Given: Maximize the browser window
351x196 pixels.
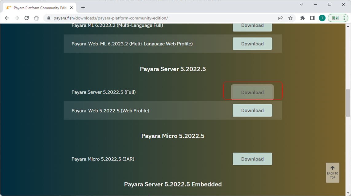Looking at the screenshot, I should (329, 5).
